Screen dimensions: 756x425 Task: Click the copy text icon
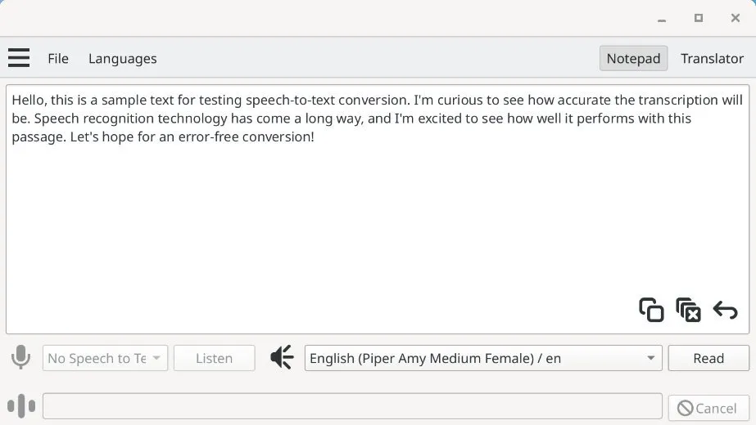(651, 310)
